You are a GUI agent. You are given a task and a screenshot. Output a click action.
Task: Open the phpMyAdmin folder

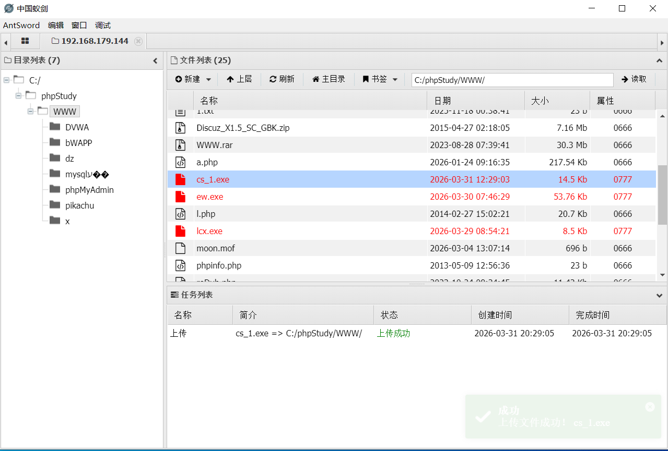click(89, 190)
